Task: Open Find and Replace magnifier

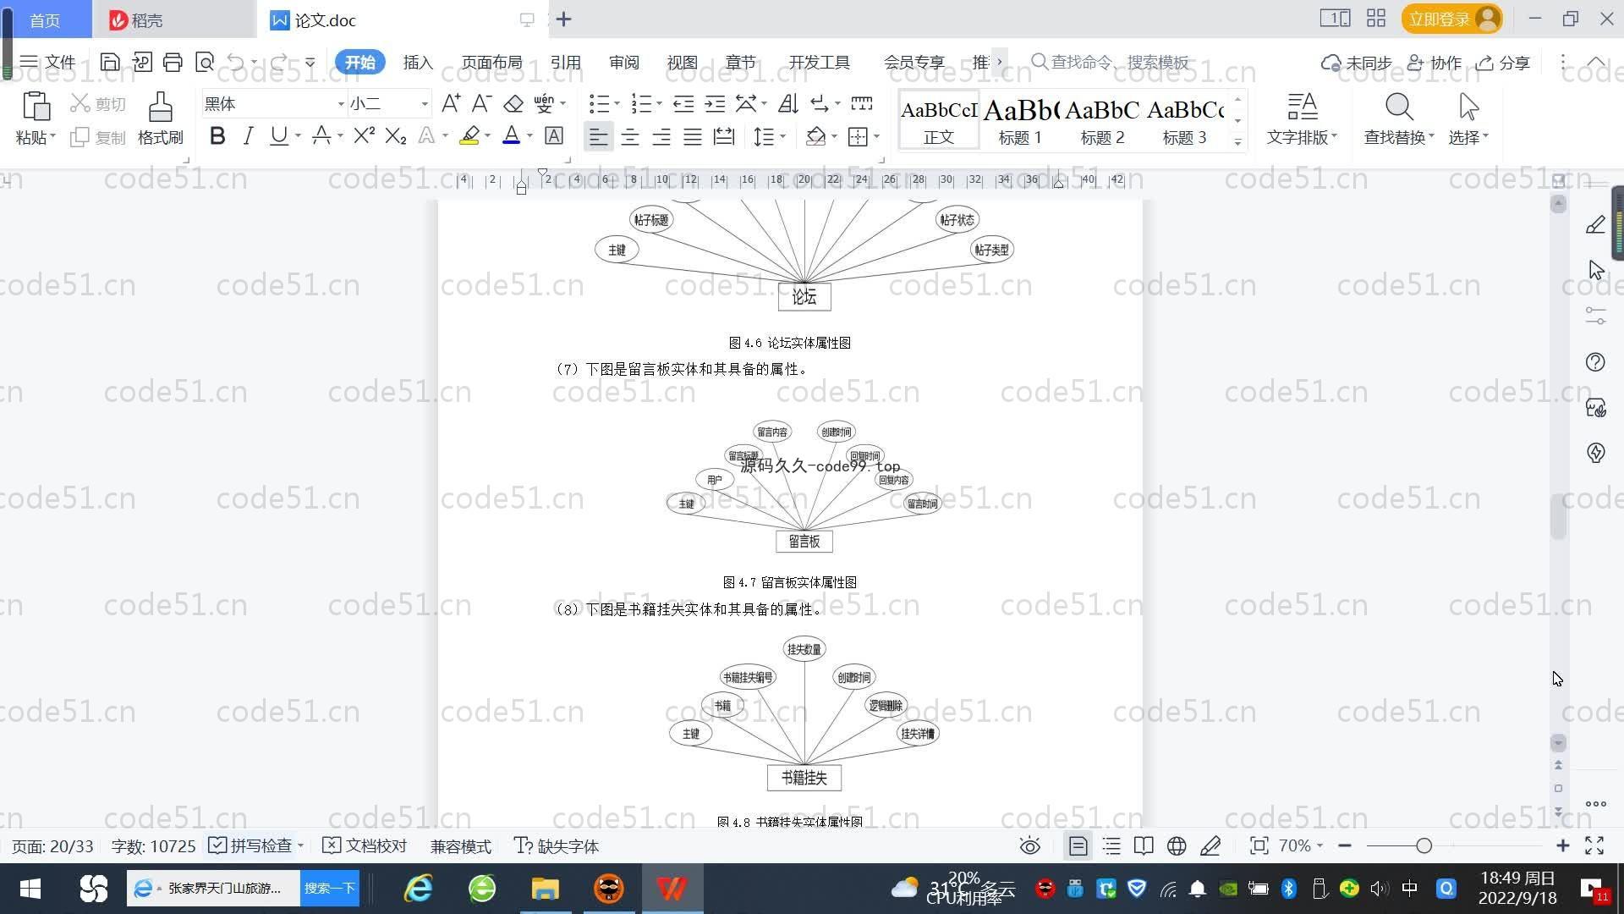Action: coord(1399,107)
